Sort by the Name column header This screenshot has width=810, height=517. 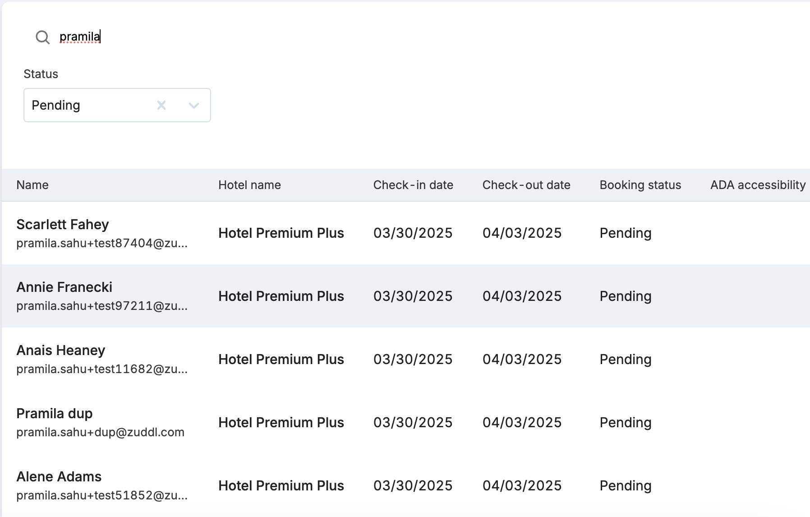(32, 185)
